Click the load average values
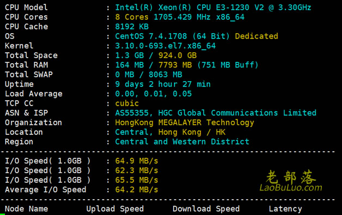 tap(154, 94)
